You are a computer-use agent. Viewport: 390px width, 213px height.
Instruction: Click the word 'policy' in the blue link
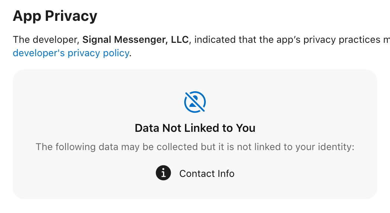[116, 53]
